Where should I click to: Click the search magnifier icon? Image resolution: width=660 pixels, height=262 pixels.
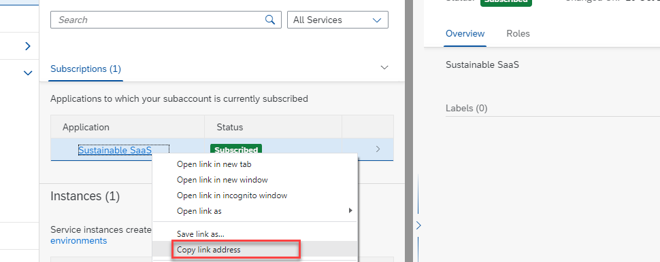(270, 20)
